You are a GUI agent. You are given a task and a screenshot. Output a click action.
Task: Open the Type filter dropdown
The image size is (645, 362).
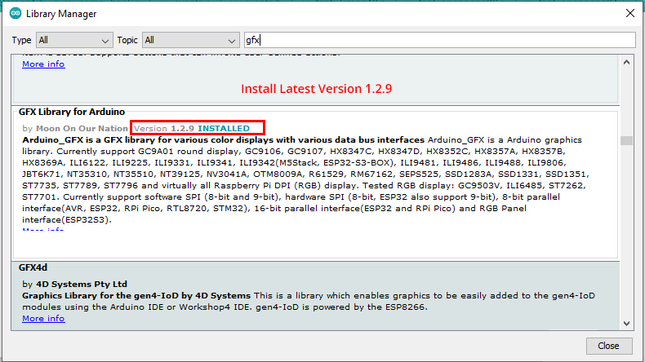point(74,40)
